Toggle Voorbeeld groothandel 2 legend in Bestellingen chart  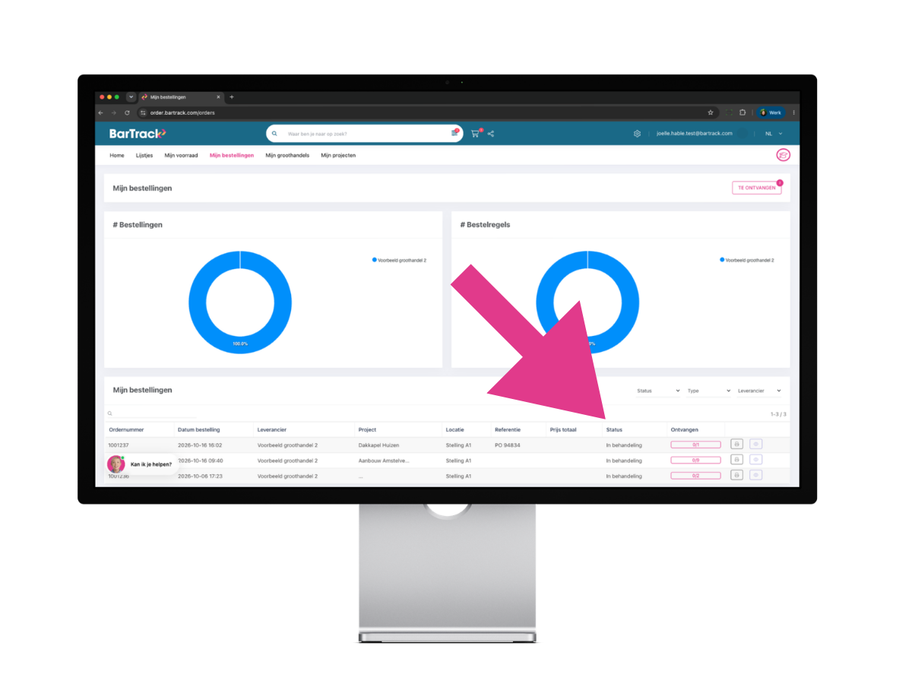(399, 260)
